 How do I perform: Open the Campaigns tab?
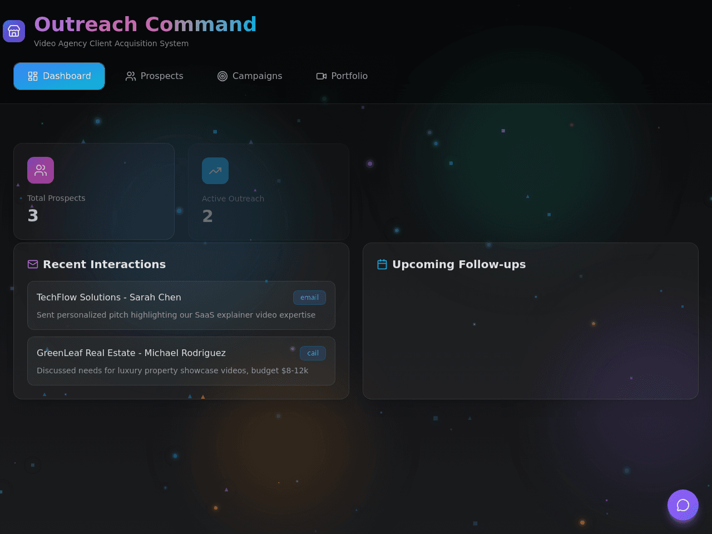click(250, 76)
